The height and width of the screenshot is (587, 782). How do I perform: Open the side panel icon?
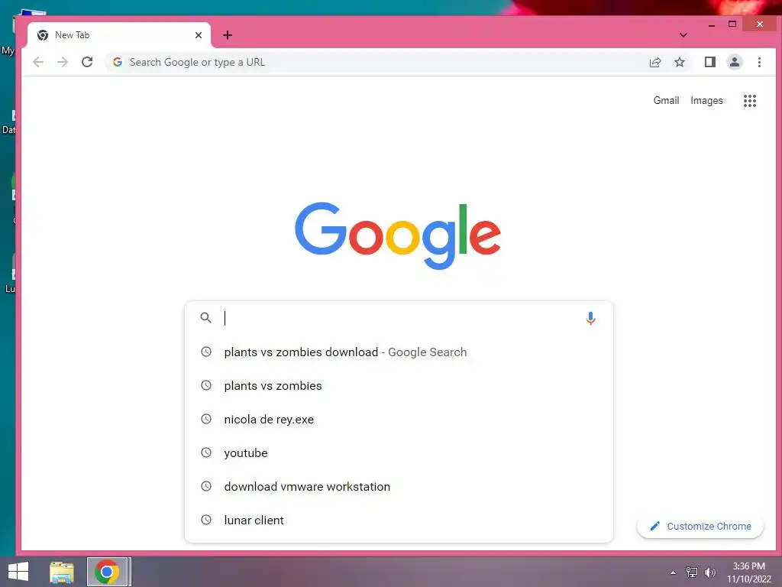click(x=709, y=62)
